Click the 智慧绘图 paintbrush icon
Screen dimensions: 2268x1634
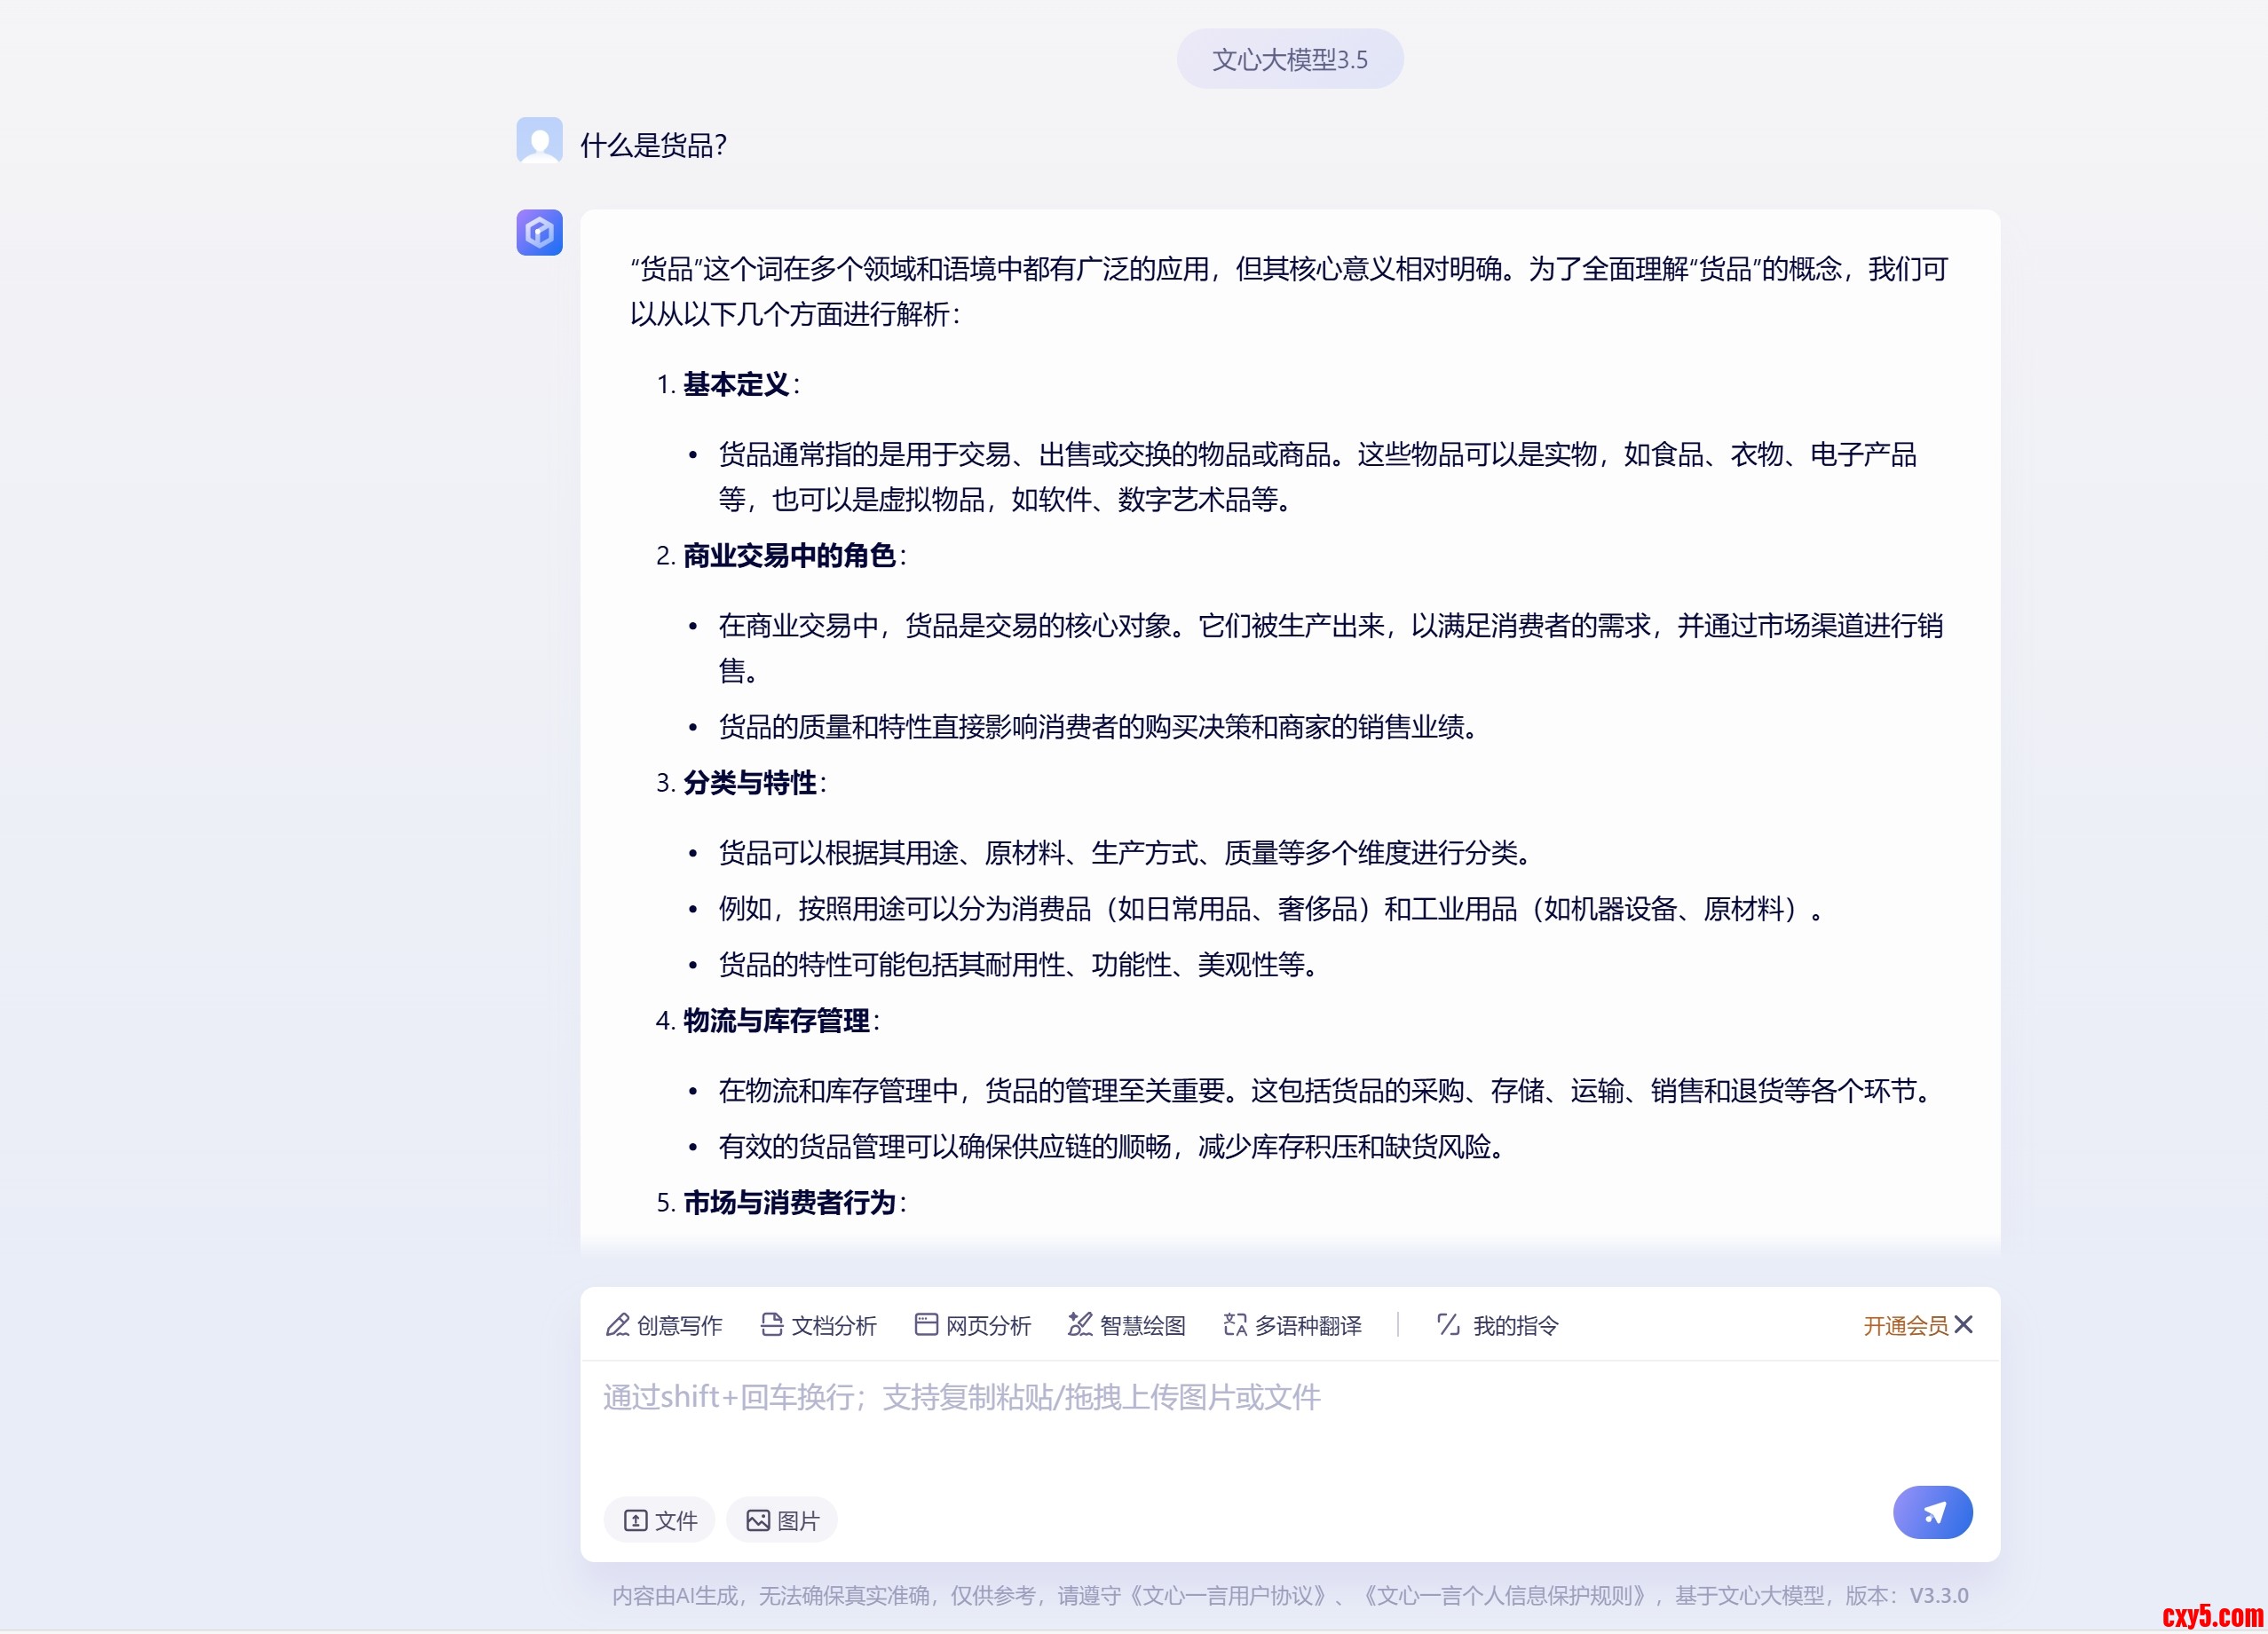coord(1079,1324)
